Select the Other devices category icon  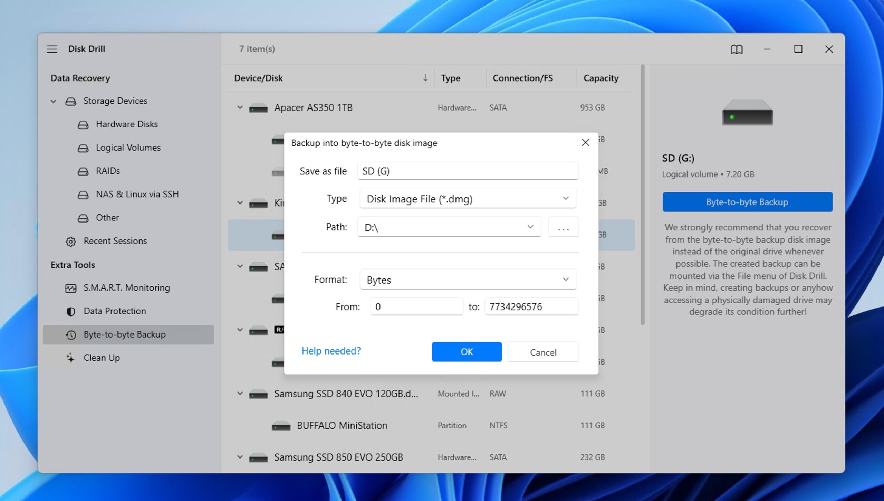[84, 218]
